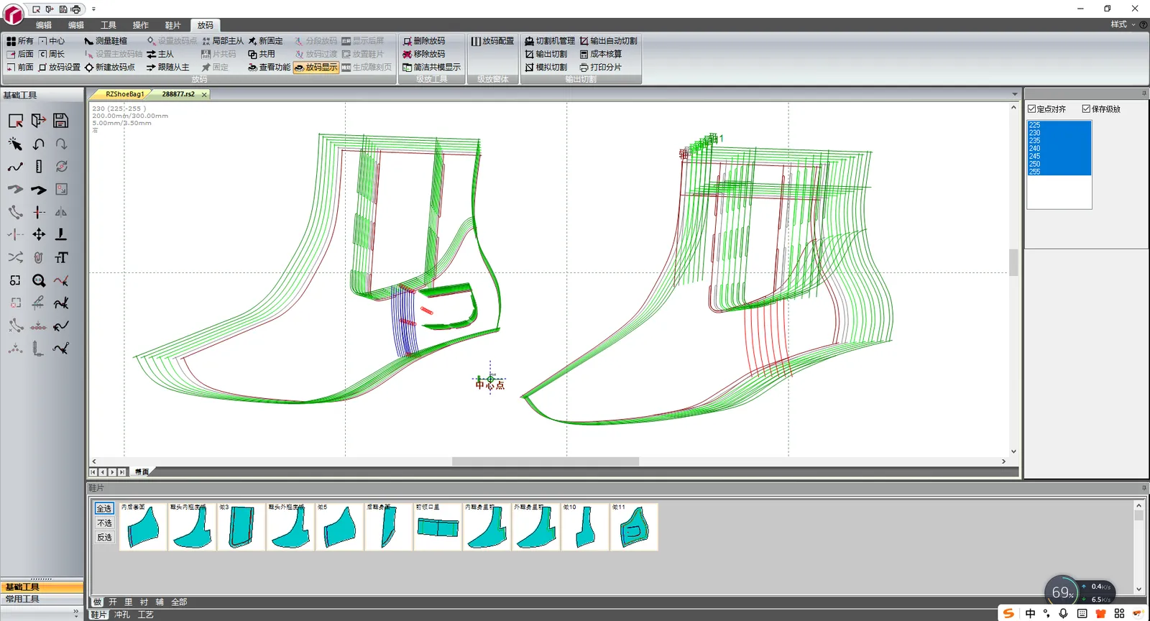Viewport: 1150px width, 621px height.
Task: Click 删除放码 delete grading
Action: coord(424,41)
